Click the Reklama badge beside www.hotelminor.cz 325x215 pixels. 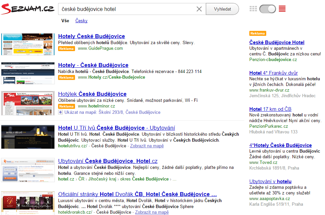pyautogui.click(x=66, y=106)
